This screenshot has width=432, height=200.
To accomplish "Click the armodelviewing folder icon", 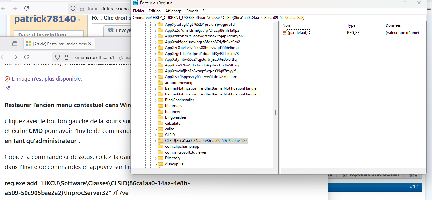I will [x=160, y=83].
